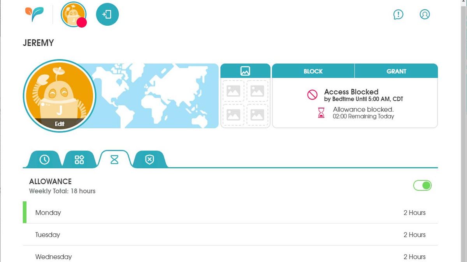The image size is (467, 262).
Task: Click the screenshots gallery icon above thumbnails
Action: click(245, 70)
